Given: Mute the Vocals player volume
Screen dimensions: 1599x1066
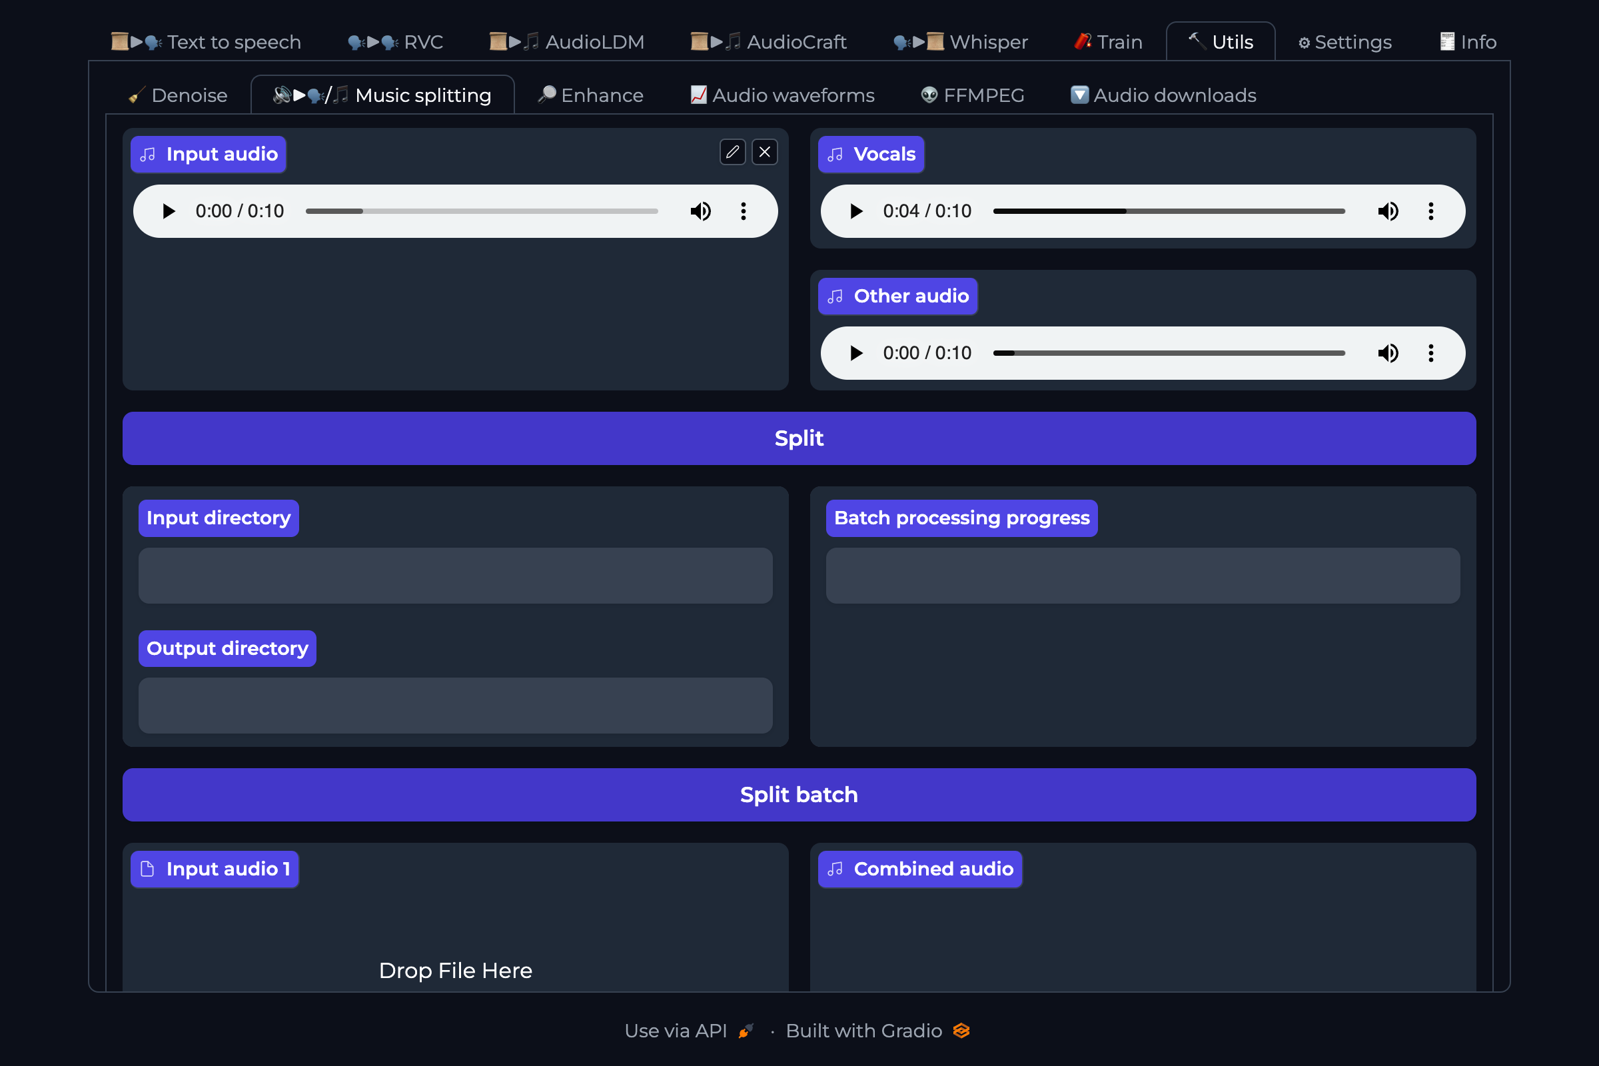Looking at the screenshot, I should coord(1388,211).
